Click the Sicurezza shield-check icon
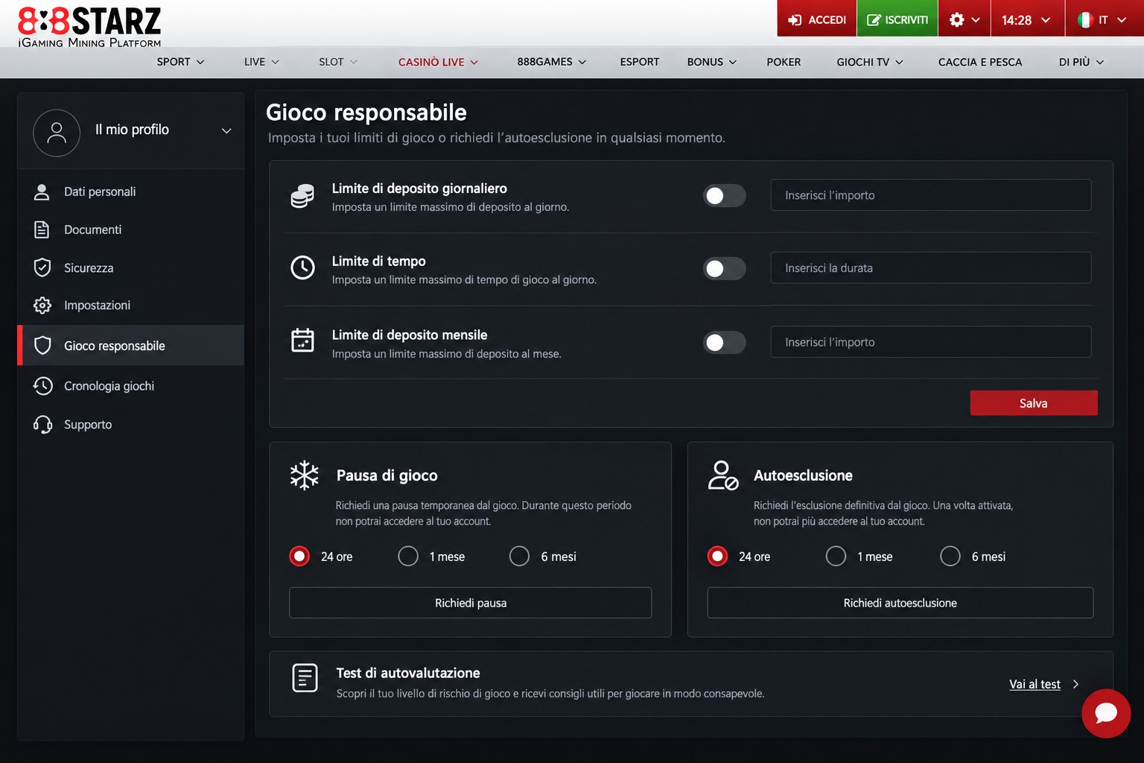The height and width of the screenshot is (763, 1144). 42,267
